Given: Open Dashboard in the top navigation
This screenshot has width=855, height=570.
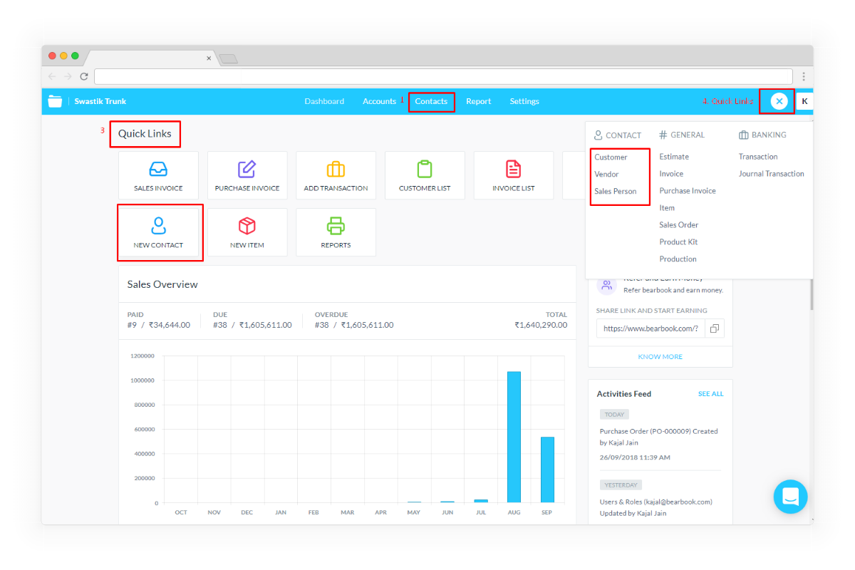Looking at the screenshot, I should click(x=324, y=101).
